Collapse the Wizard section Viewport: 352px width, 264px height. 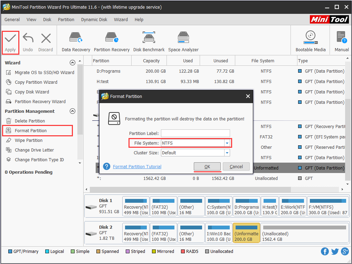pyautogui.click(x=73, y=63)
